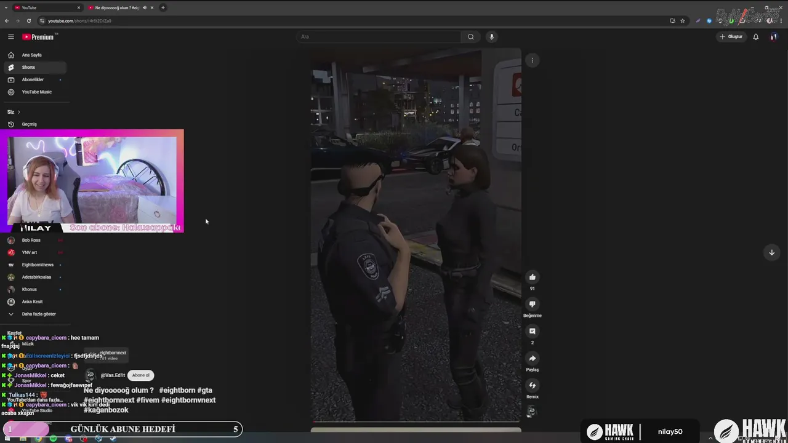Viewport: 788px width, 443px height.
Task: Open Discord from the taskbar
Action: (68, 439)
